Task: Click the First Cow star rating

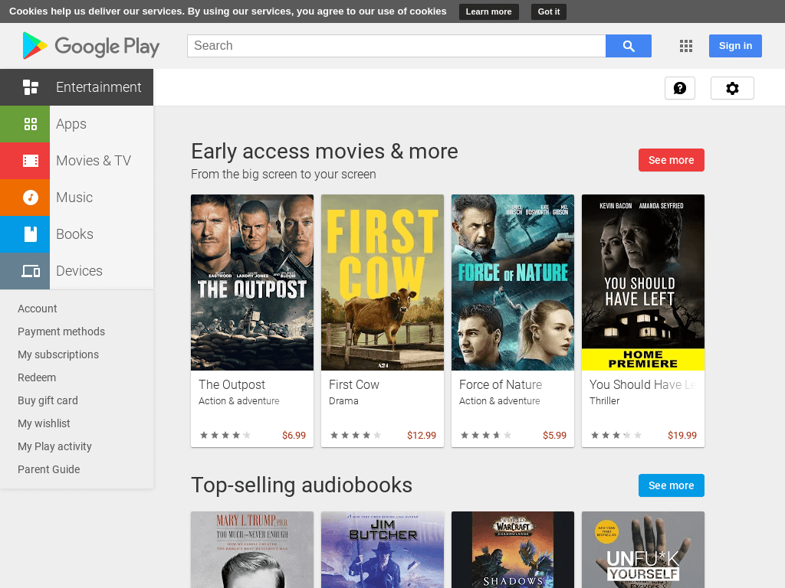Action: point(356,436)
